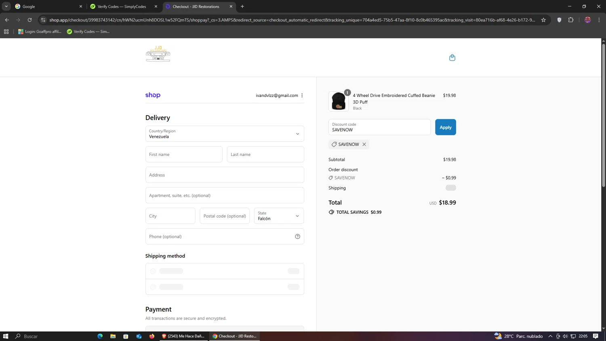Open the volume control in system tray

(565, 336)
